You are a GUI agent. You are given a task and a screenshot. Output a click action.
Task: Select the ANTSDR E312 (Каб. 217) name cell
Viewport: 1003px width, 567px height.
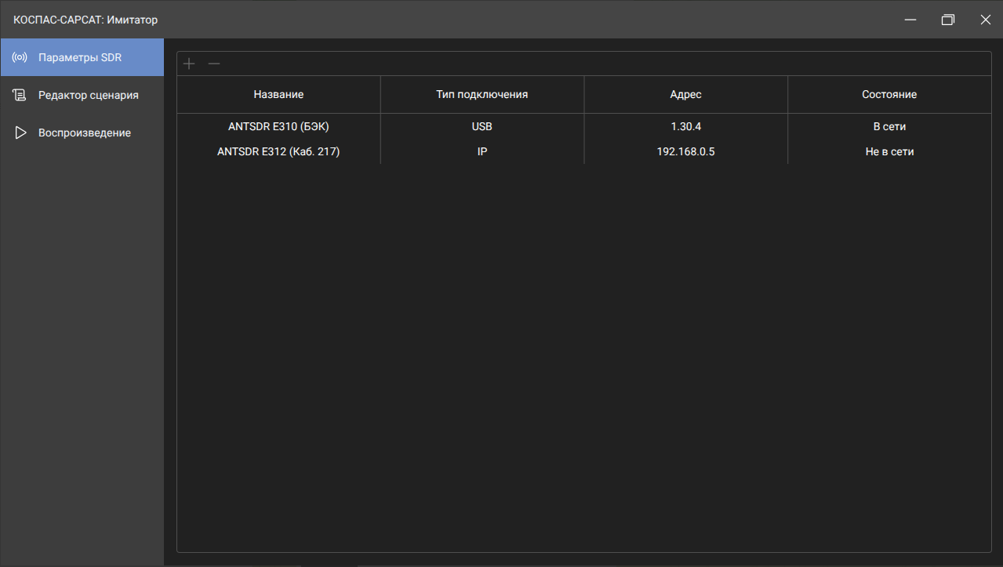coord(278,151)
